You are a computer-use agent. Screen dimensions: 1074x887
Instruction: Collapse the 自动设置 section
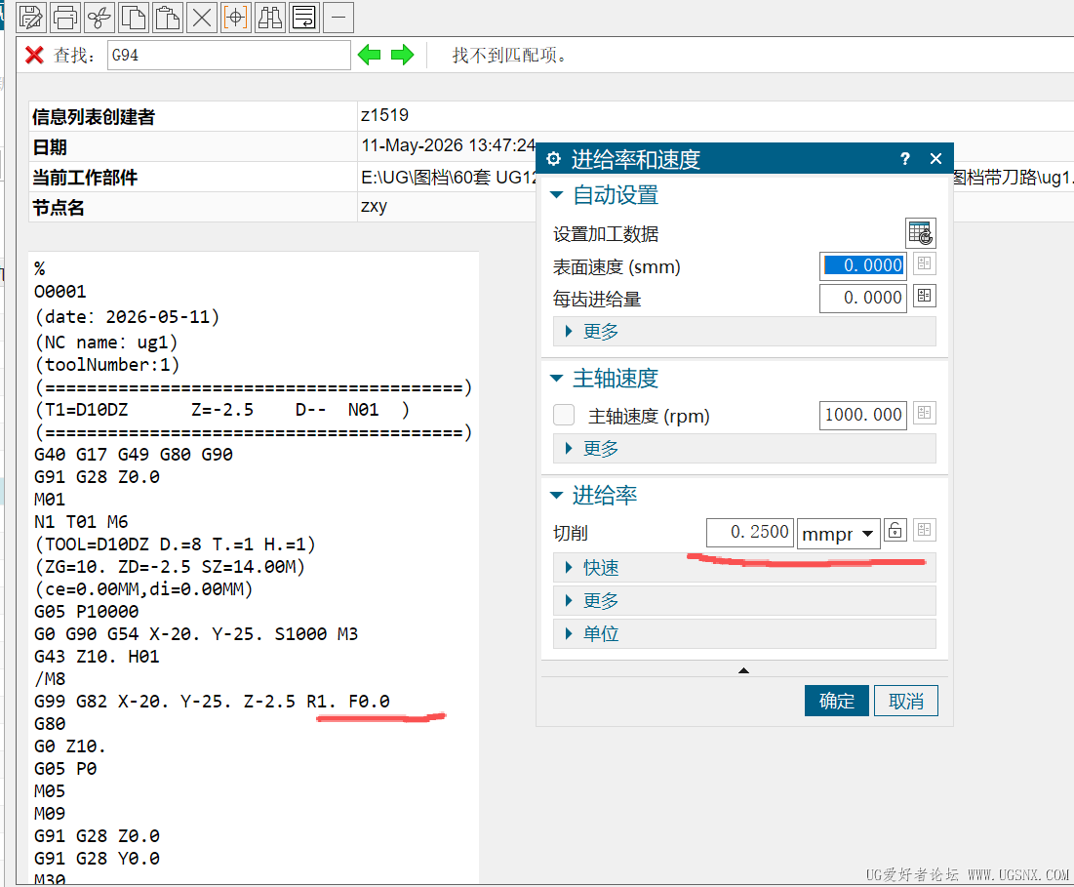click(x=557, y=195)
